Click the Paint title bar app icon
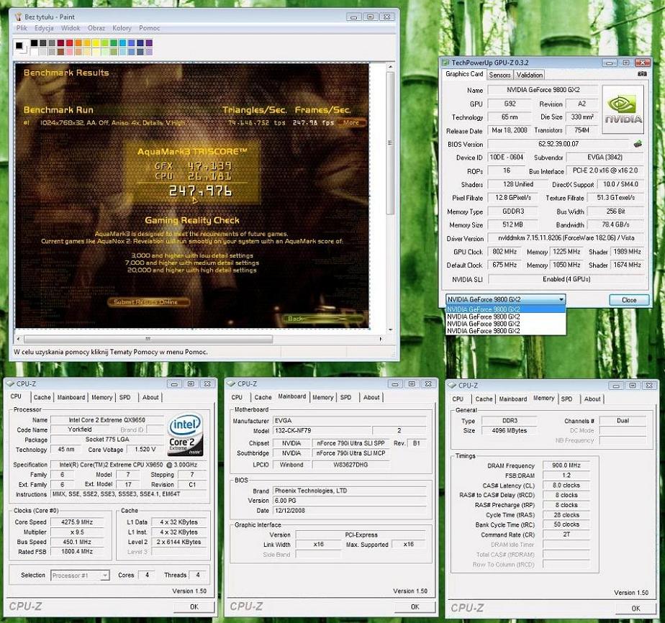This screenshot has width=665, height=623. point(18,17)
